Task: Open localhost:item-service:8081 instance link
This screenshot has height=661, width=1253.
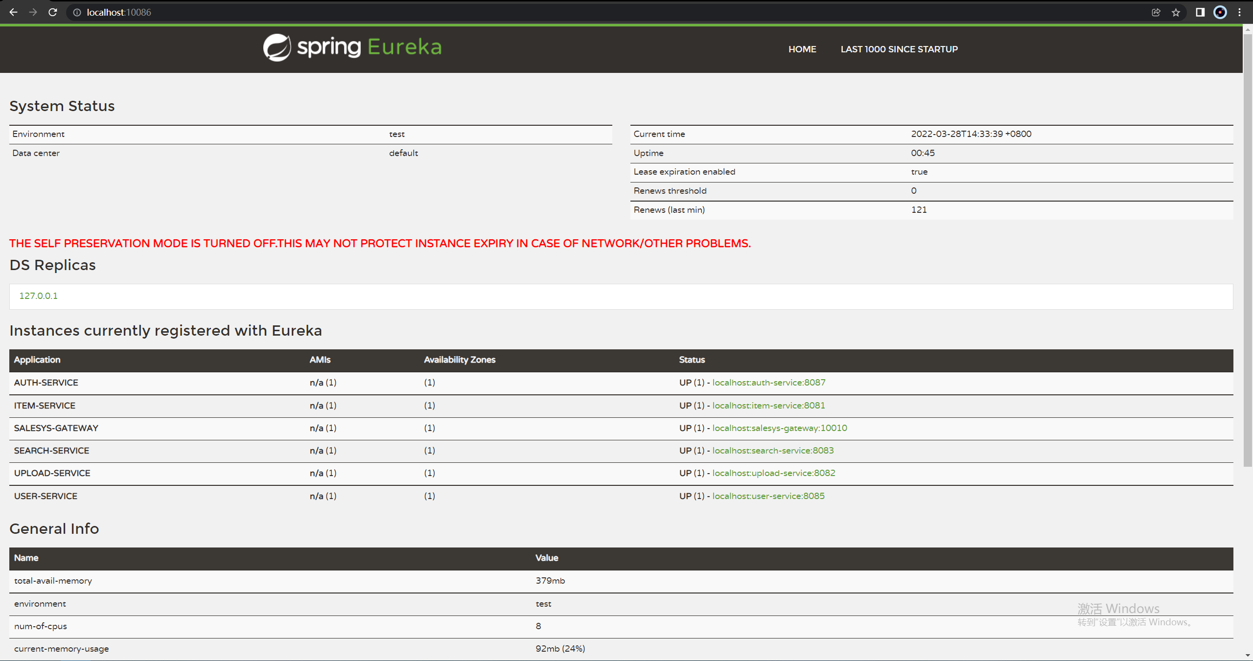Action: (x=768, y=406)
